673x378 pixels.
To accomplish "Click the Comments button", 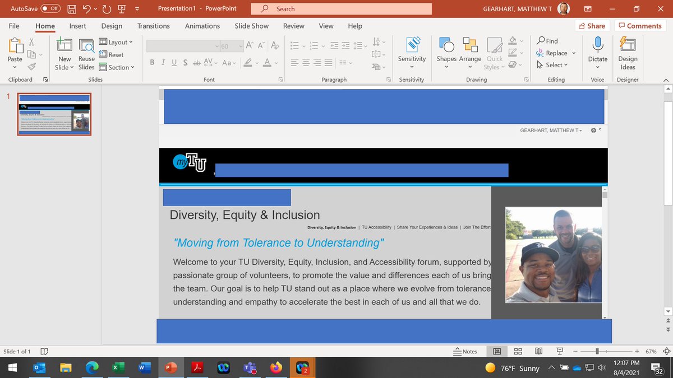I will coord(640,26).
